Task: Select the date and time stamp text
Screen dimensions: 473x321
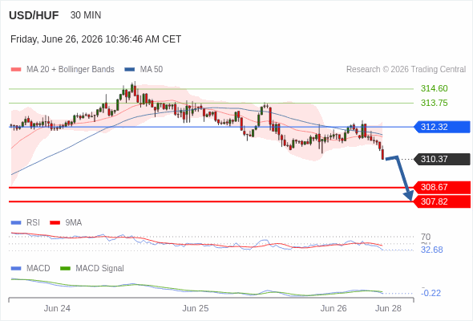Action: pyautogui.click(x=95, y=39)
